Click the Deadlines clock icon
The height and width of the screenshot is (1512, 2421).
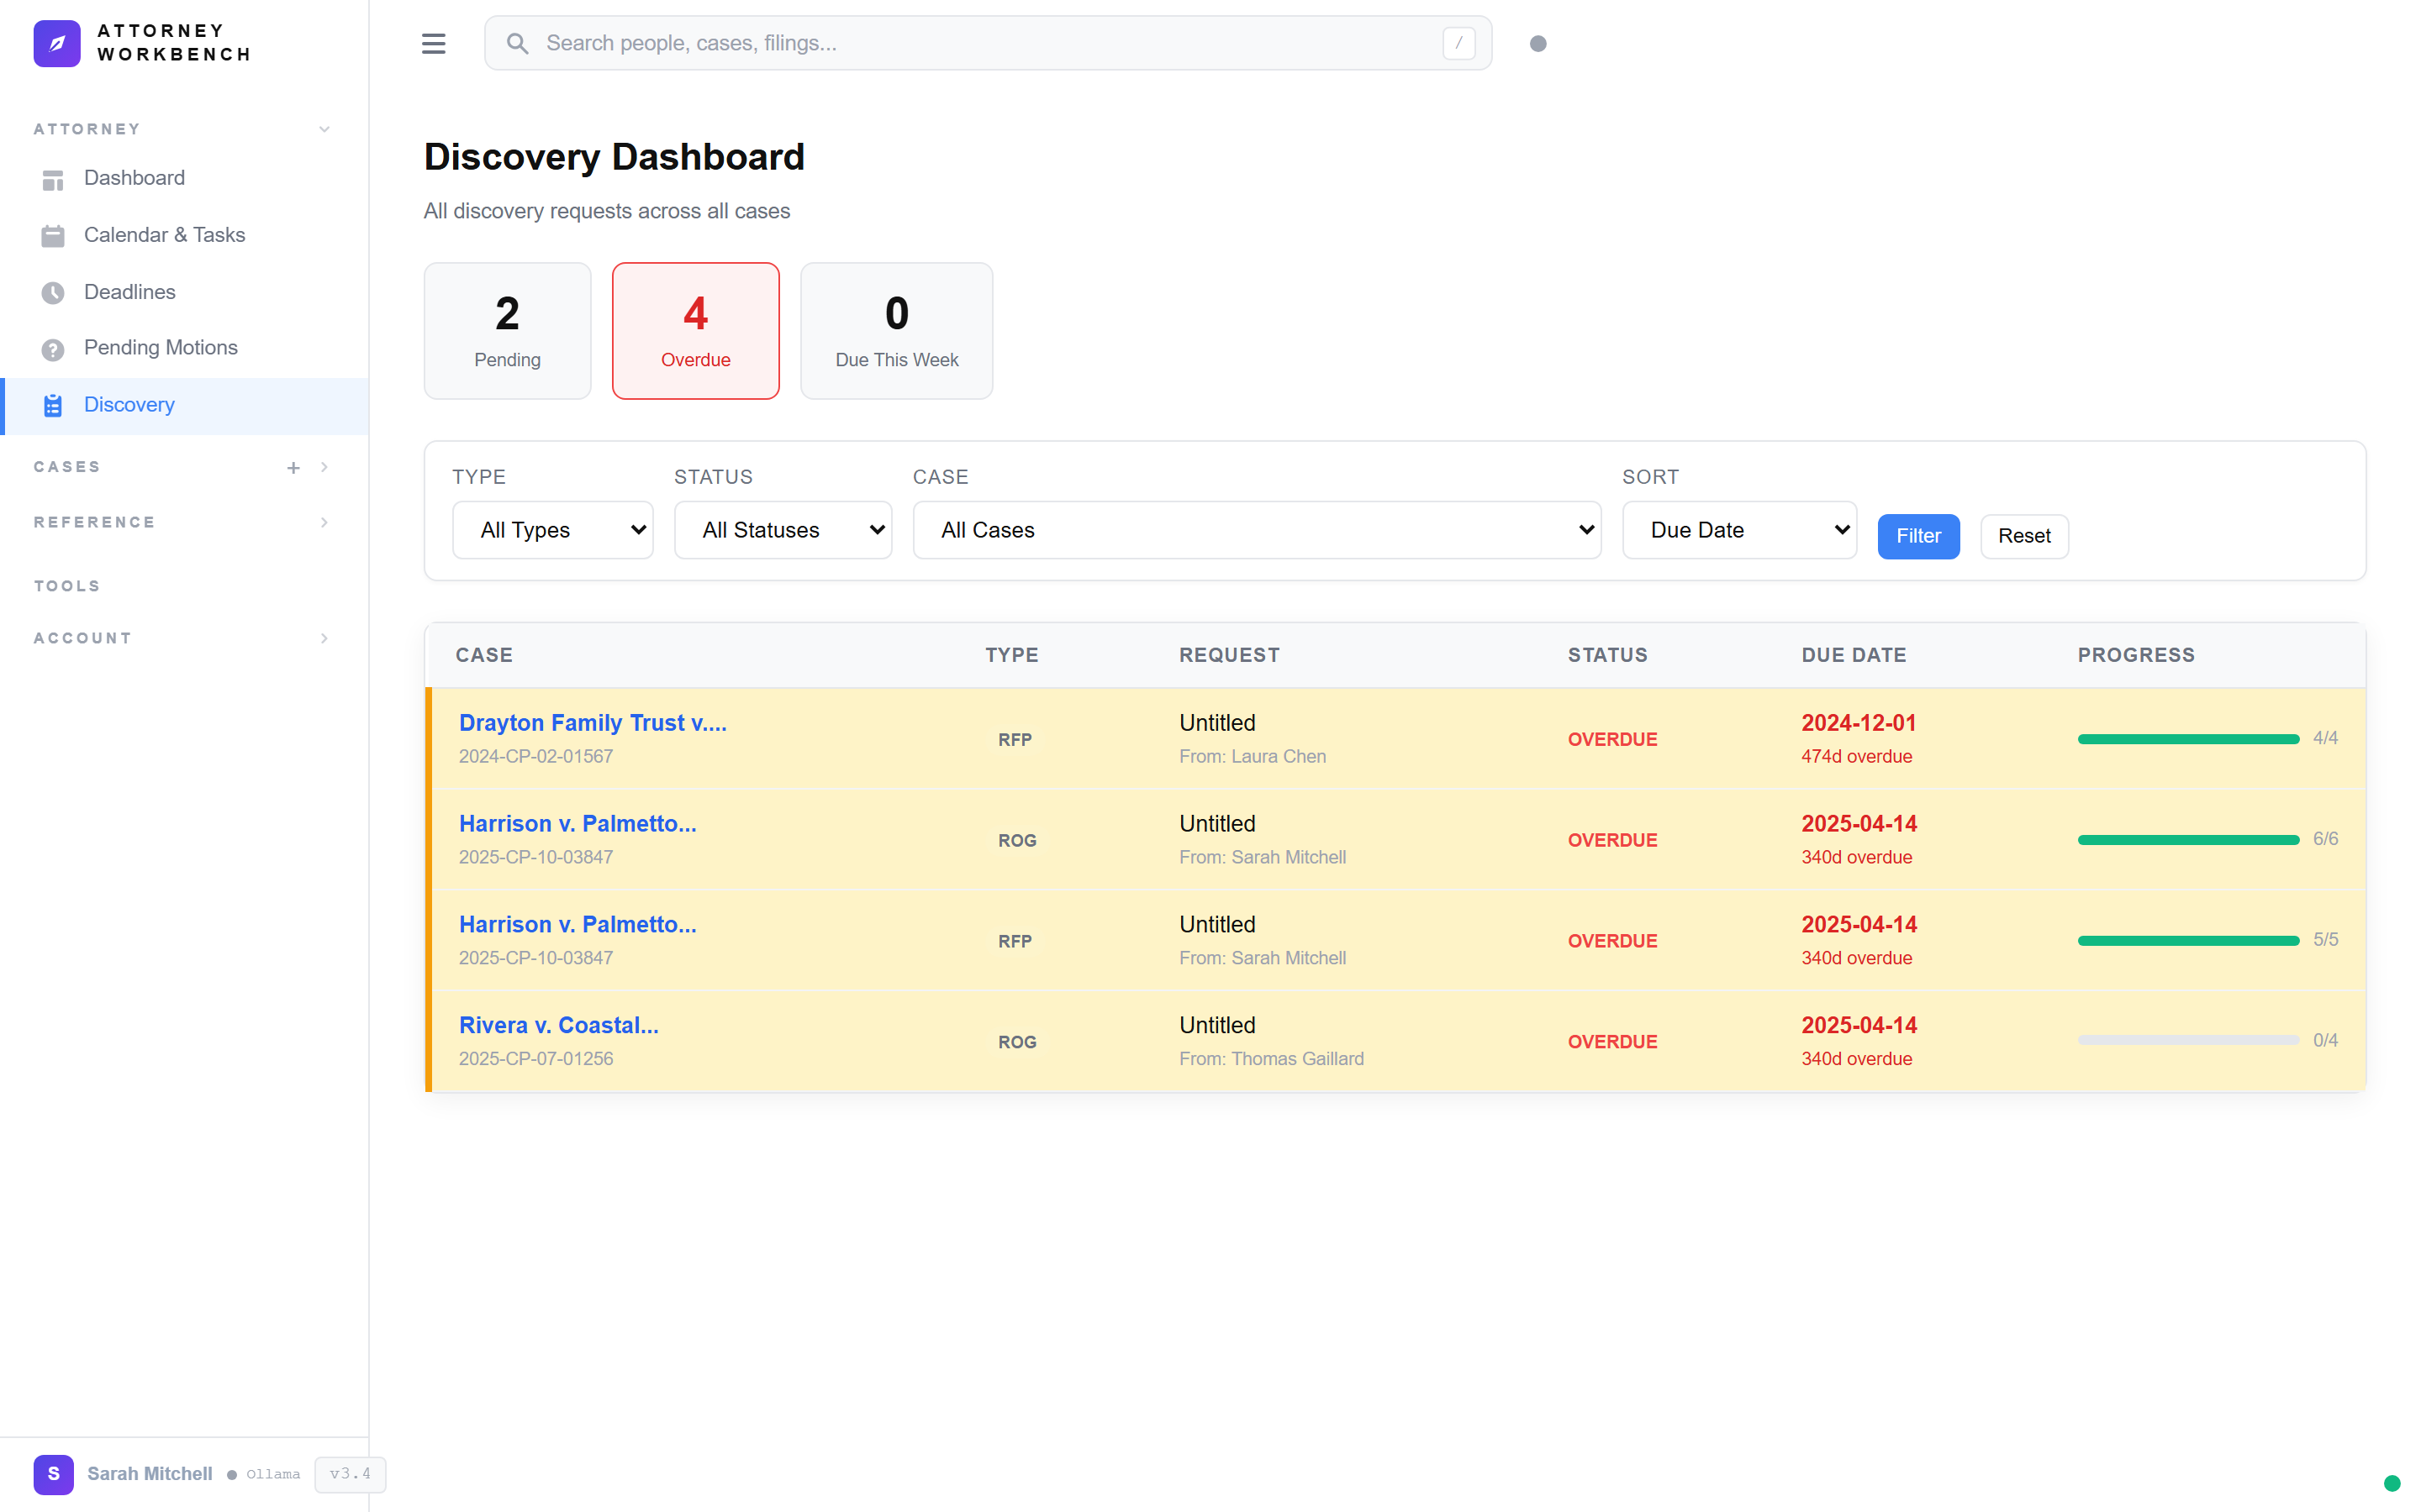point(53,292)
